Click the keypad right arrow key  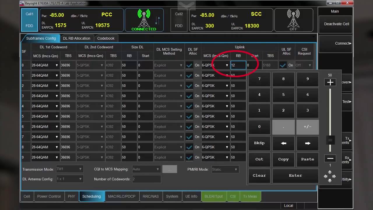pos(307,143)
